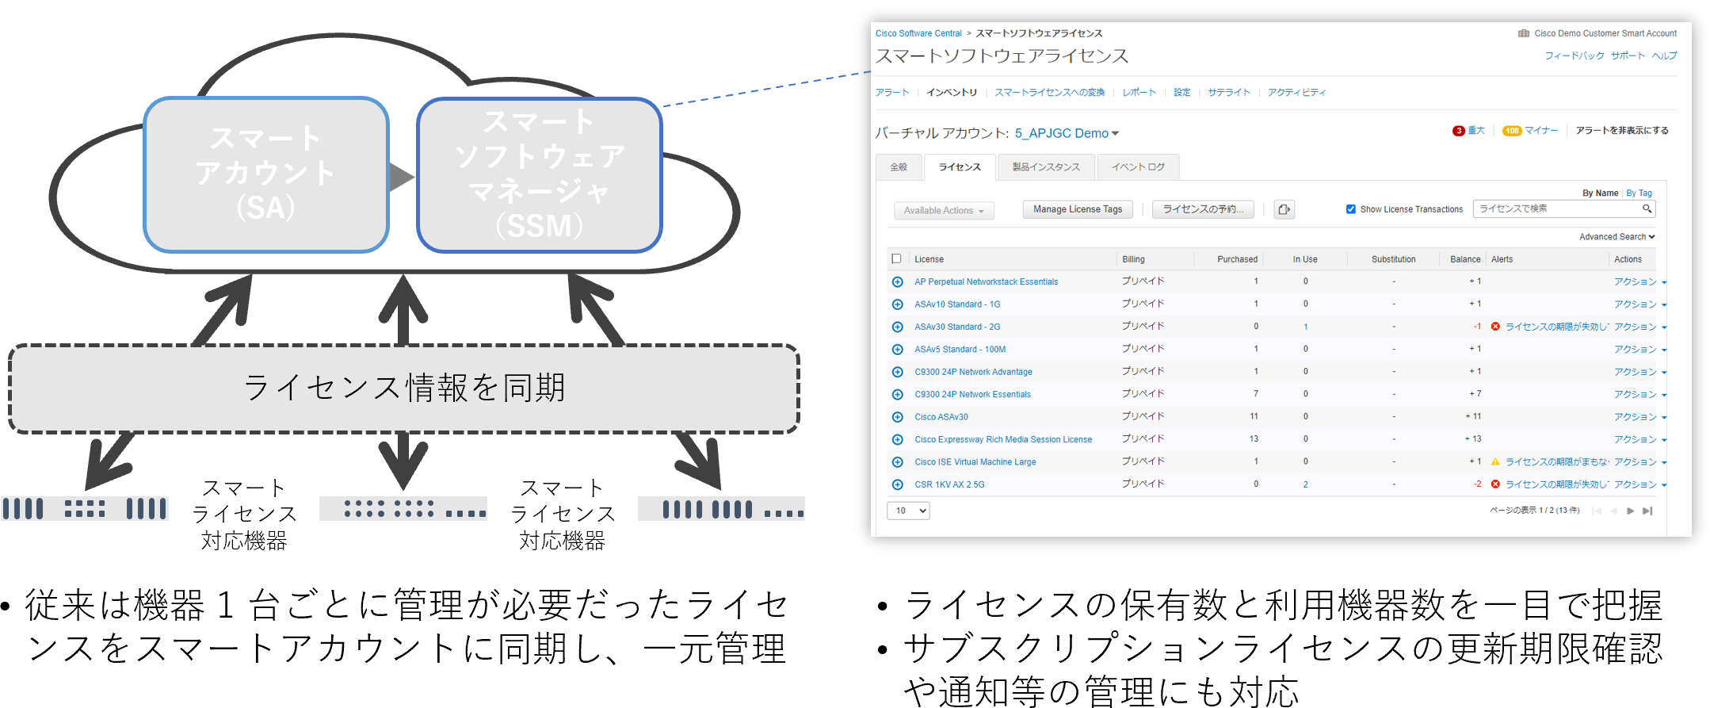Open the ヘルプ link
Image resolution: width=1710 pixels, height=708 pixels.
(1664, 56)
